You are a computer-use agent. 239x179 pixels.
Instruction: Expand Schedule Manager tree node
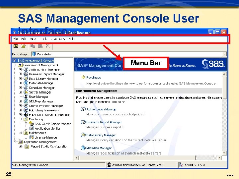(21, 88)
